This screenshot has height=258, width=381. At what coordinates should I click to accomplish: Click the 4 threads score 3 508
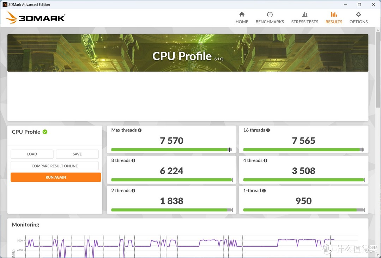tap(303, 171)
